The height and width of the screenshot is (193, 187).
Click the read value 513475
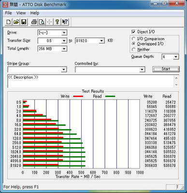click(170, 143)
